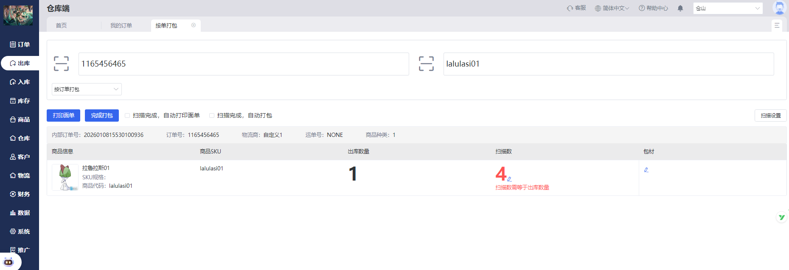Viewport: 789px width, 270px height.
Task: Click the user avatar icon
Action: (779, 8)
